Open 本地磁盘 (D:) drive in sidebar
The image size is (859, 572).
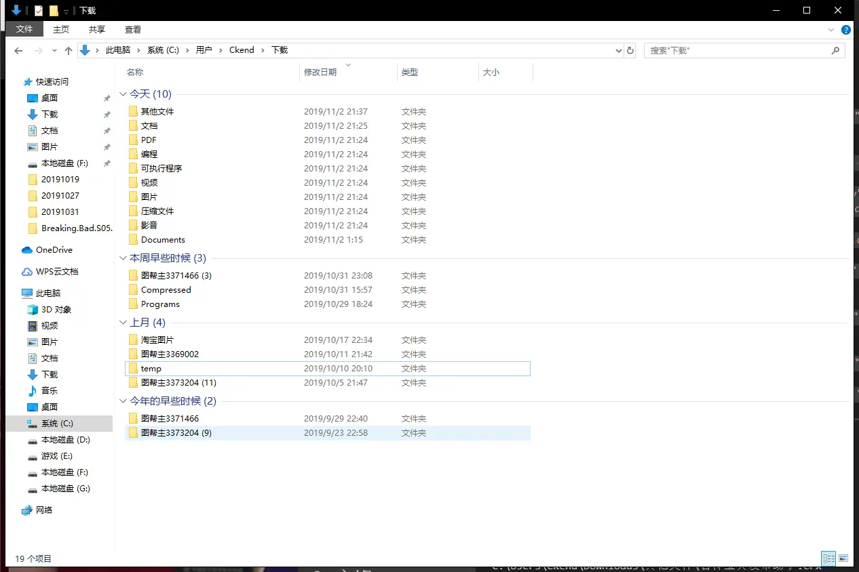coord(65,439)
